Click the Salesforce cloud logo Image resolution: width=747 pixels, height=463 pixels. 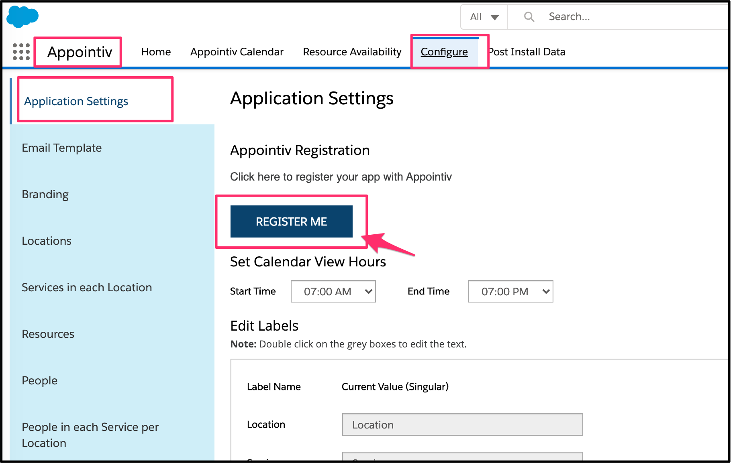click(22, 17)
